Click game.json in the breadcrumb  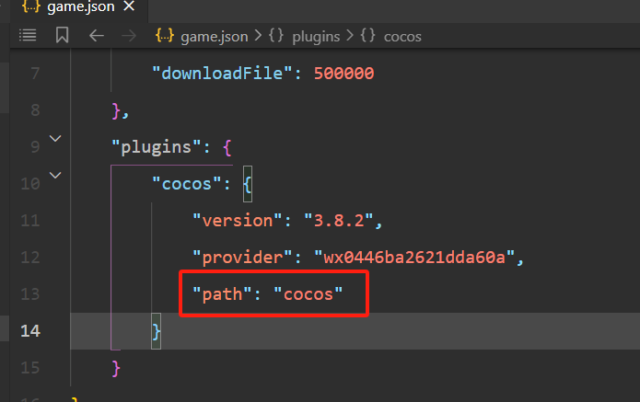point(215,37)
